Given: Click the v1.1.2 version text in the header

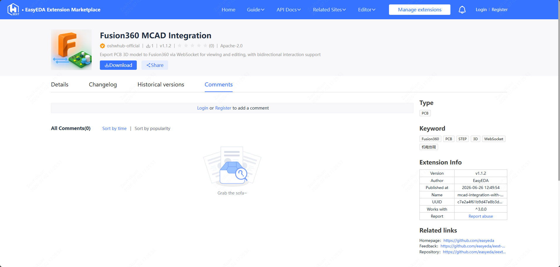Looking at the screenshot, I should [x=165, y=46].
